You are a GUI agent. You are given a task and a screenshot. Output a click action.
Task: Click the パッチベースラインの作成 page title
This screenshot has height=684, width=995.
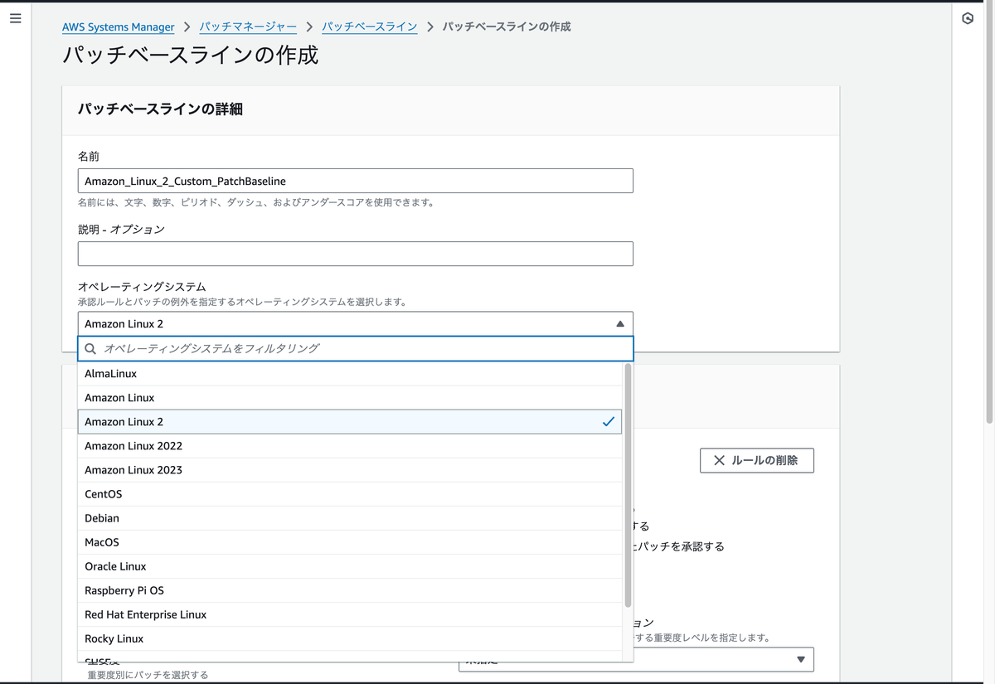click(190, 56)
